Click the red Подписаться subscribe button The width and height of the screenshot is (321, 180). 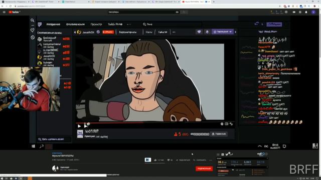click(204, 168)
